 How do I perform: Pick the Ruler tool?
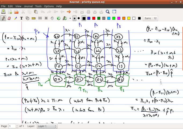(34, 18)
